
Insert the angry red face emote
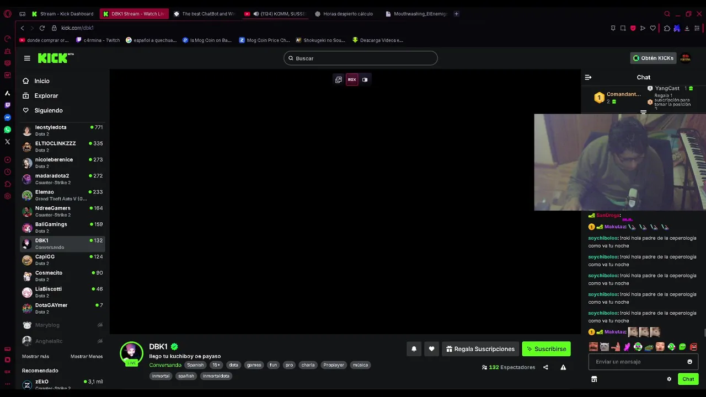pos(693,347)
